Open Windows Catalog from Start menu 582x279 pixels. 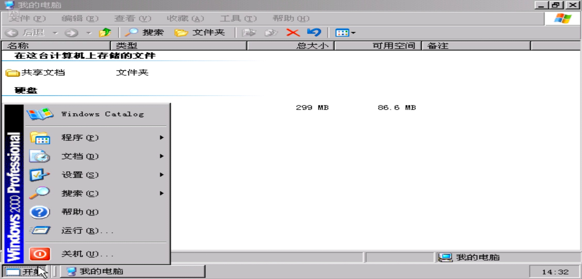tap(102, 114)
